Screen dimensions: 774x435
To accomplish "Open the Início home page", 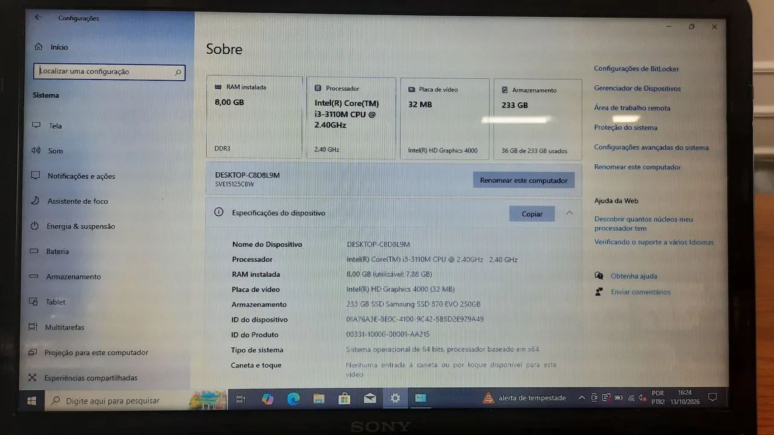I will pos(52,47).
